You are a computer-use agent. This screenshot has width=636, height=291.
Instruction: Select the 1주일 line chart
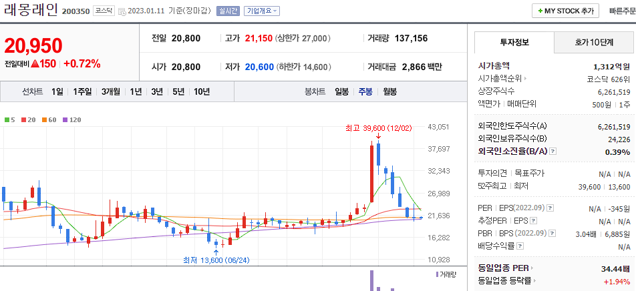(82, 91)
